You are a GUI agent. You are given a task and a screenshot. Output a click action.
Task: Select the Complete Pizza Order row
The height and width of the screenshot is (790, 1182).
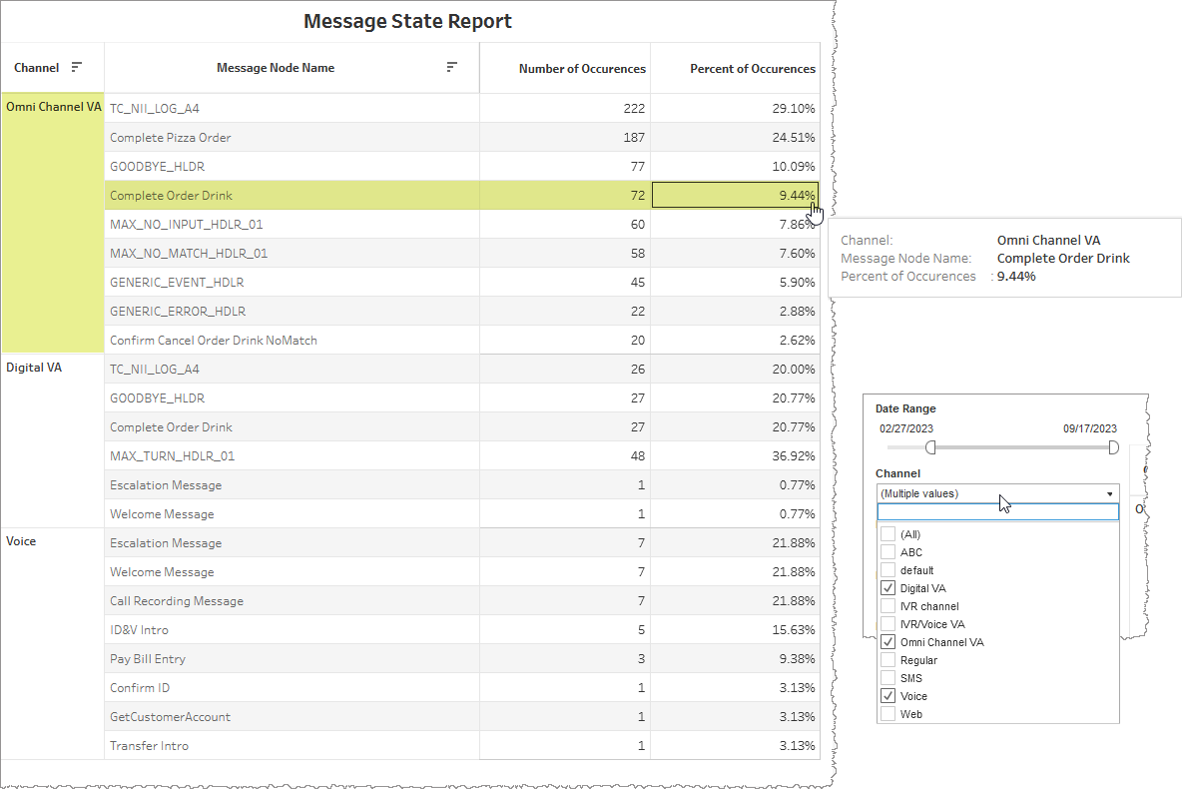171,137
